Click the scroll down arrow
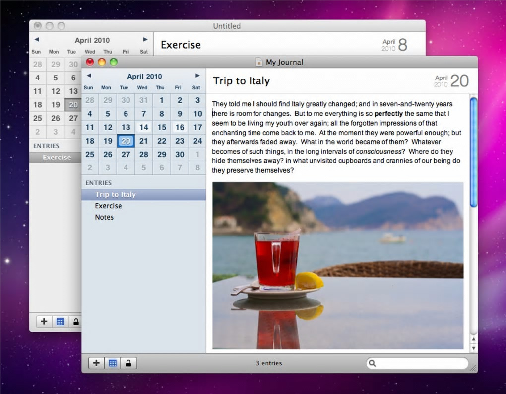 pos(473,348)
